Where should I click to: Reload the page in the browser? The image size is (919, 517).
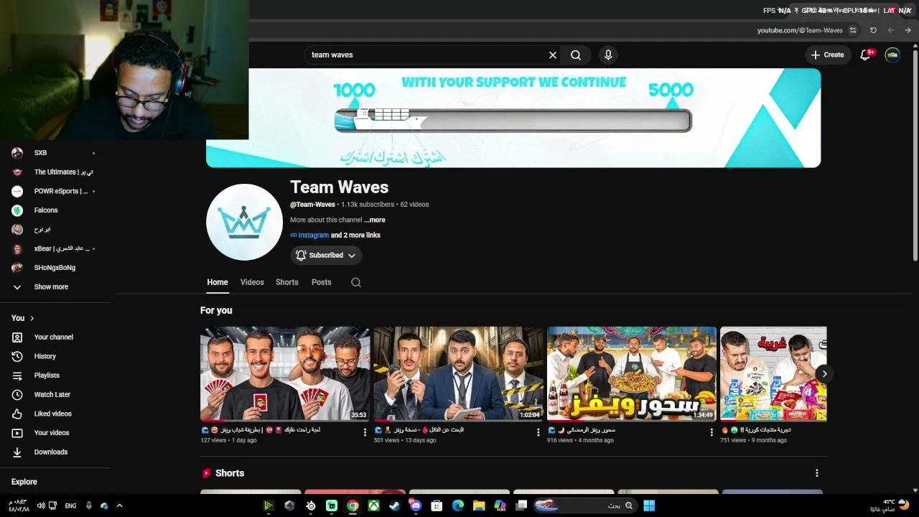pyautogui.click(x=873, y=30)
